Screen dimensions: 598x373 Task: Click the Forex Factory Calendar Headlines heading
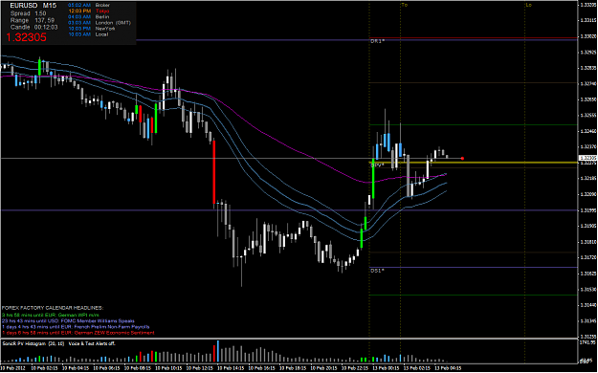[x=53, y=307]
